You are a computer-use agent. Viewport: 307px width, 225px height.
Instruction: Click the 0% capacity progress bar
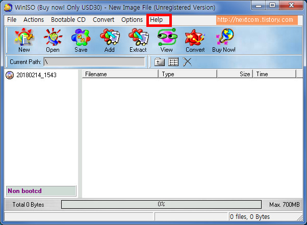point(161,204)
